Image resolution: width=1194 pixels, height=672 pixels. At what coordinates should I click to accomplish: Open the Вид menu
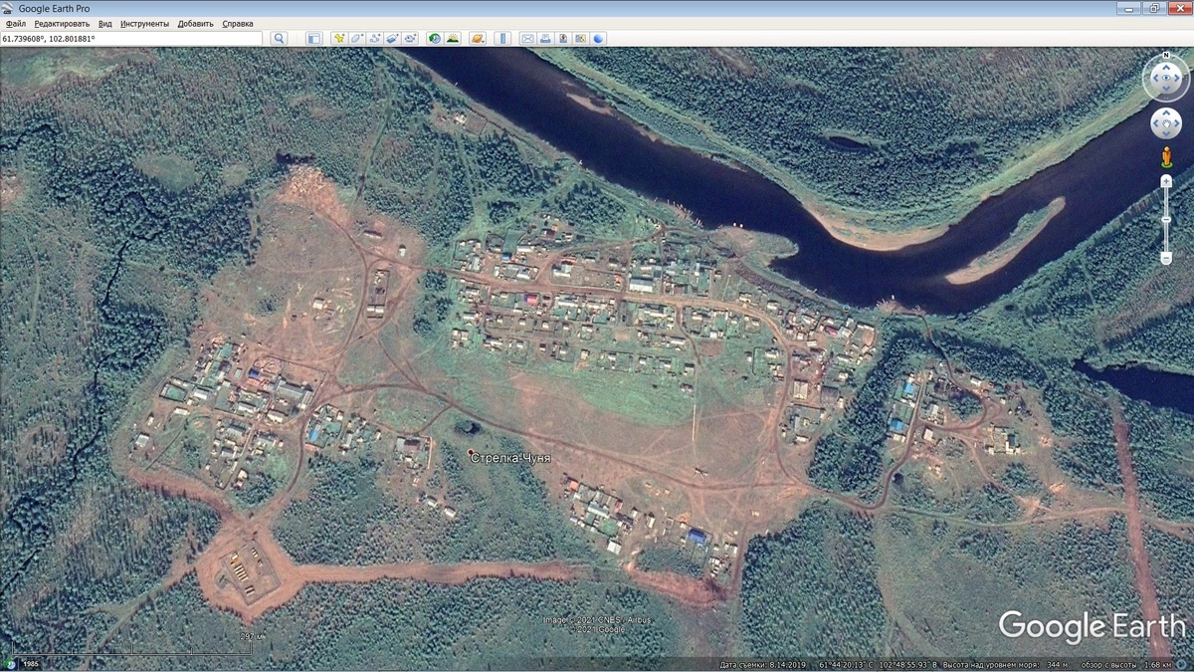(x=104, y=23)
